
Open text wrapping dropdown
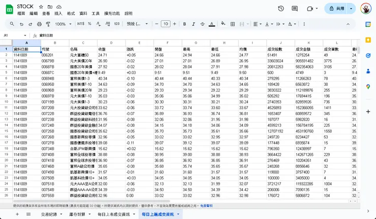(280, 24)
